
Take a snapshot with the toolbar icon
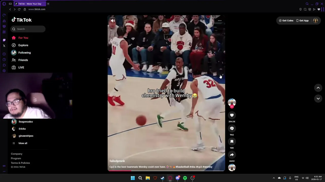coord(305,9)
